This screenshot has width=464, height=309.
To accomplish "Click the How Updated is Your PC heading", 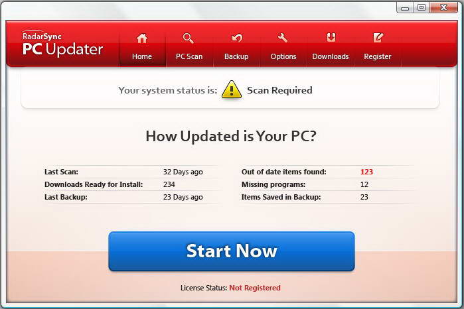I will click(231, 137).
